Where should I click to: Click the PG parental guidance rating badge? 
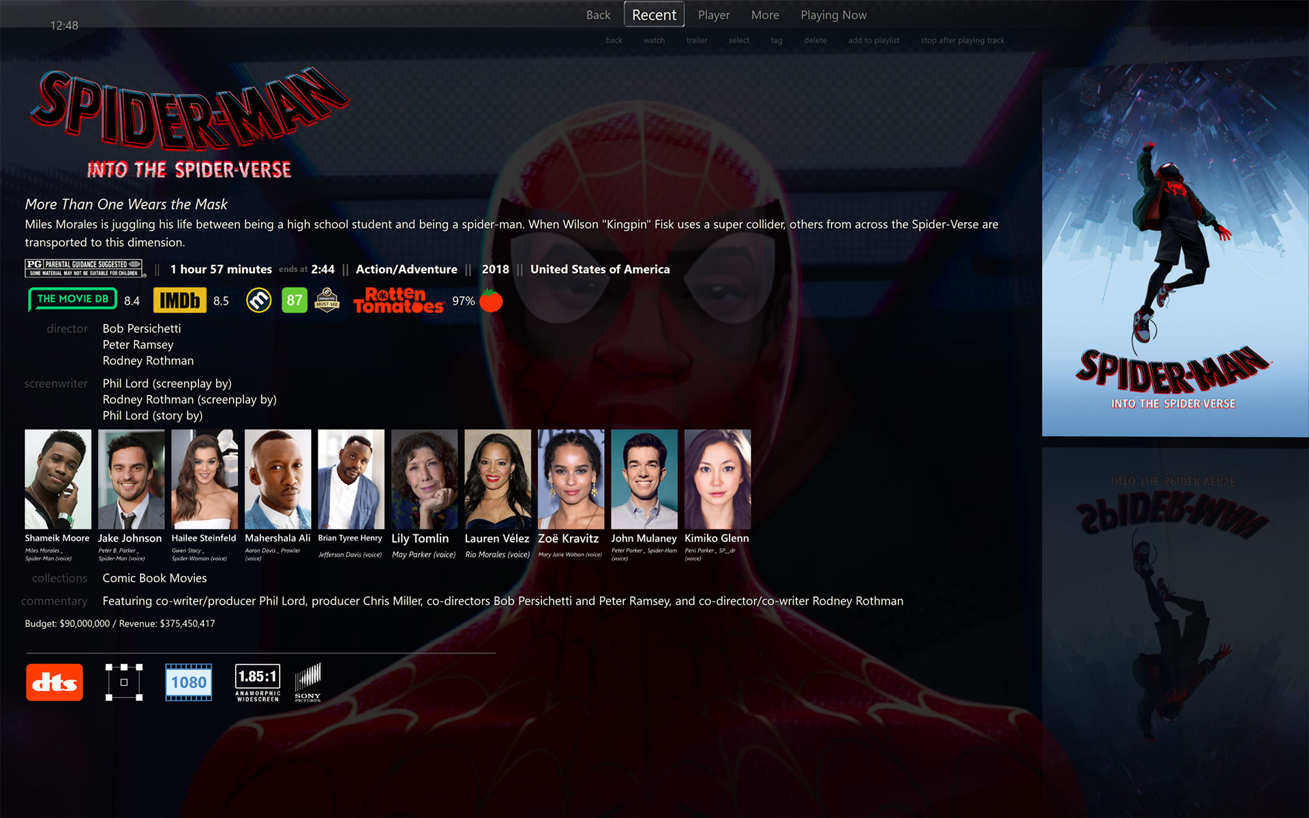point(85,269)
